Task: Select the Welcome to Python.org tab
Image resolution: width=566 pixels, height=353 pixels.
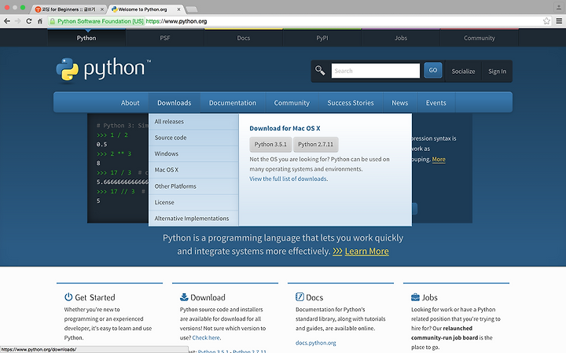Action: 145,9
